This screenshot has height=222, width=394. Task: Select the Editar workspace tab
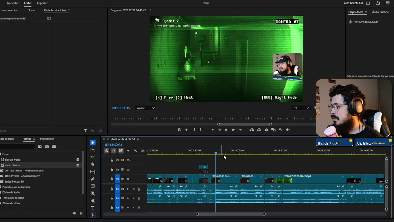28,3
